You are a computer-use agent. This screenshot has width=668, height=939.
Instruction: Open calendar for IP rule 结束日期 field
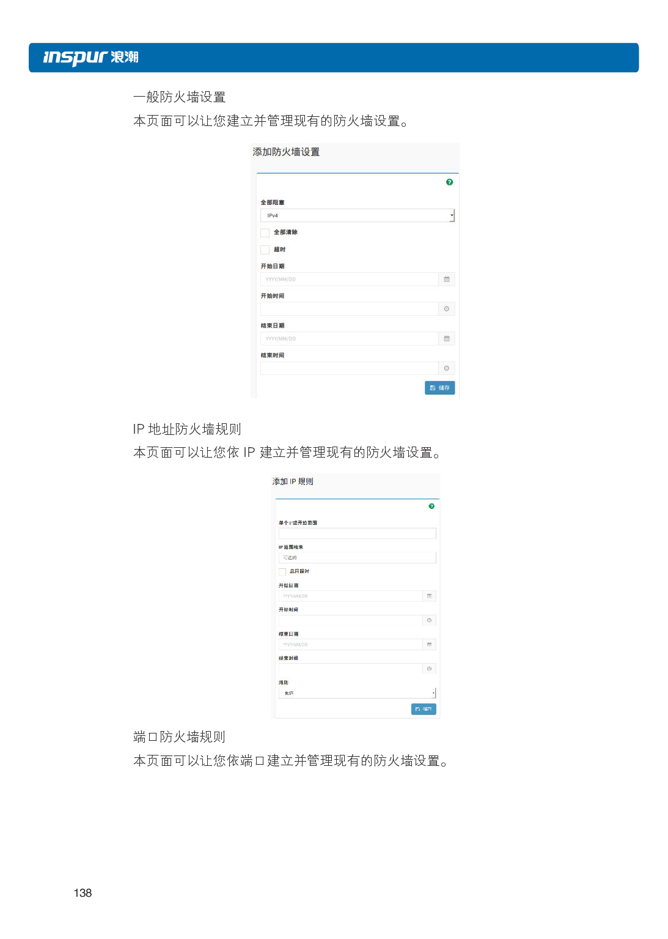point(429,644)
